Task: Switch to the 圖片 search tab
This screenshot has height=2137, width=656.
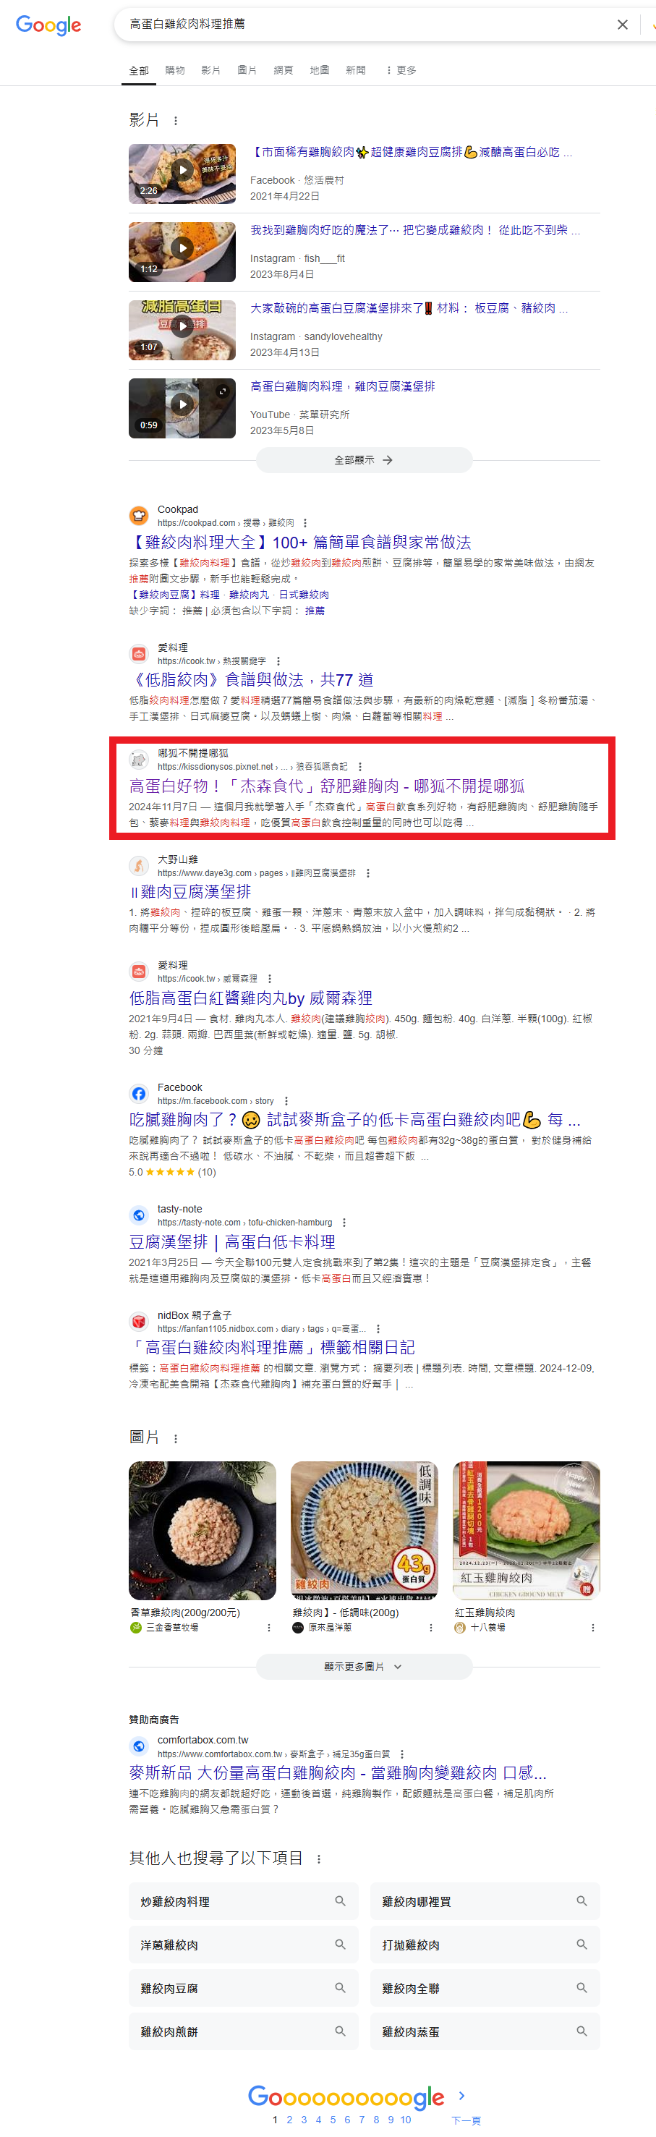Action: (x=247, y=70)
